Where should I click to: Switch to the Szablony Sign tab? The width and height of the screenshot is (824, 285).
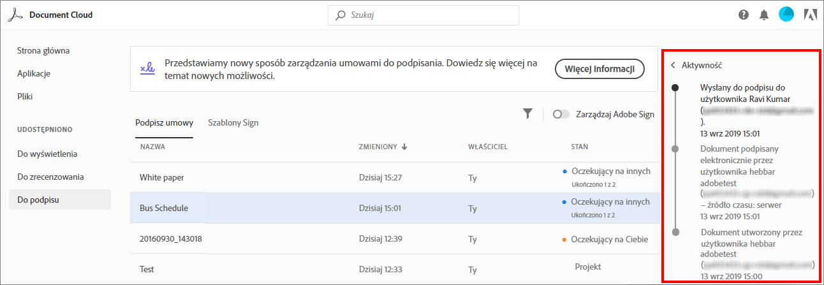click(233, 122)
